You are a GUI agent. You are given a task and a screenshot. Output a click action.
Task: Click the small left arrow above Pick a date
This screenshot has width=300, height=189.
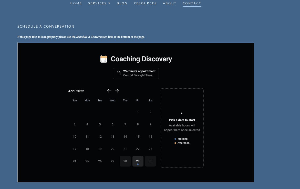point(182,113)
